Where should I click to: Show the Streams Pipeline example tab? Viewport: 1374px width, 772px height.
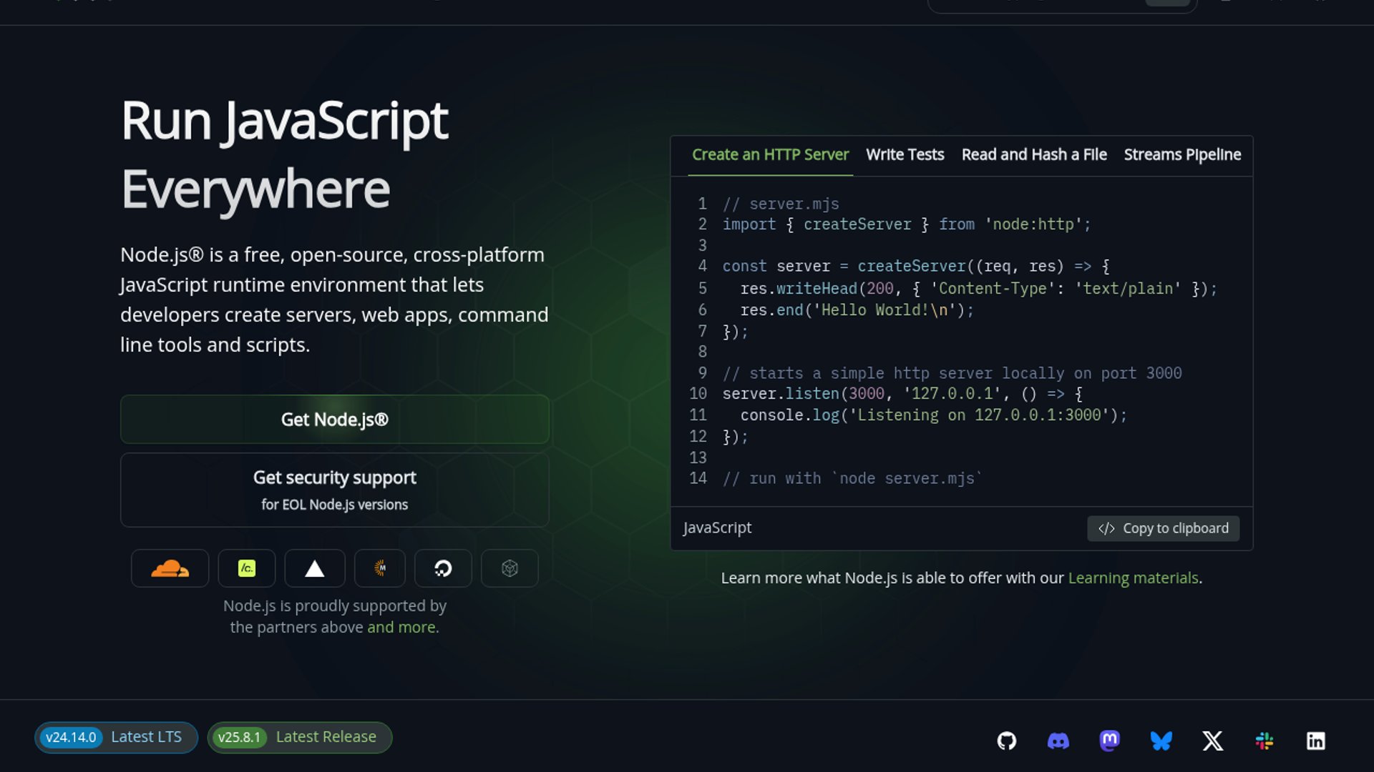click(1182, 155)
